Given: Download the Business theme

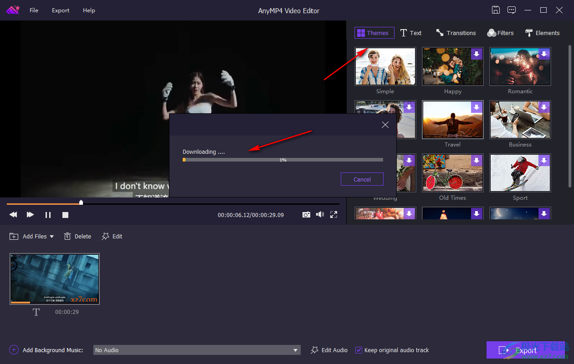Looking at the screenshot, I should [x=544, y=107].
